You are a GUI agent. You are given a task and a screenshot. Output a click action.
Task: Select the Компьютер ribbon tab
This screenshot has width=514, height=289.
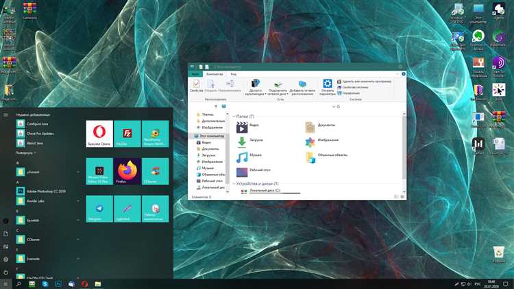215,73
